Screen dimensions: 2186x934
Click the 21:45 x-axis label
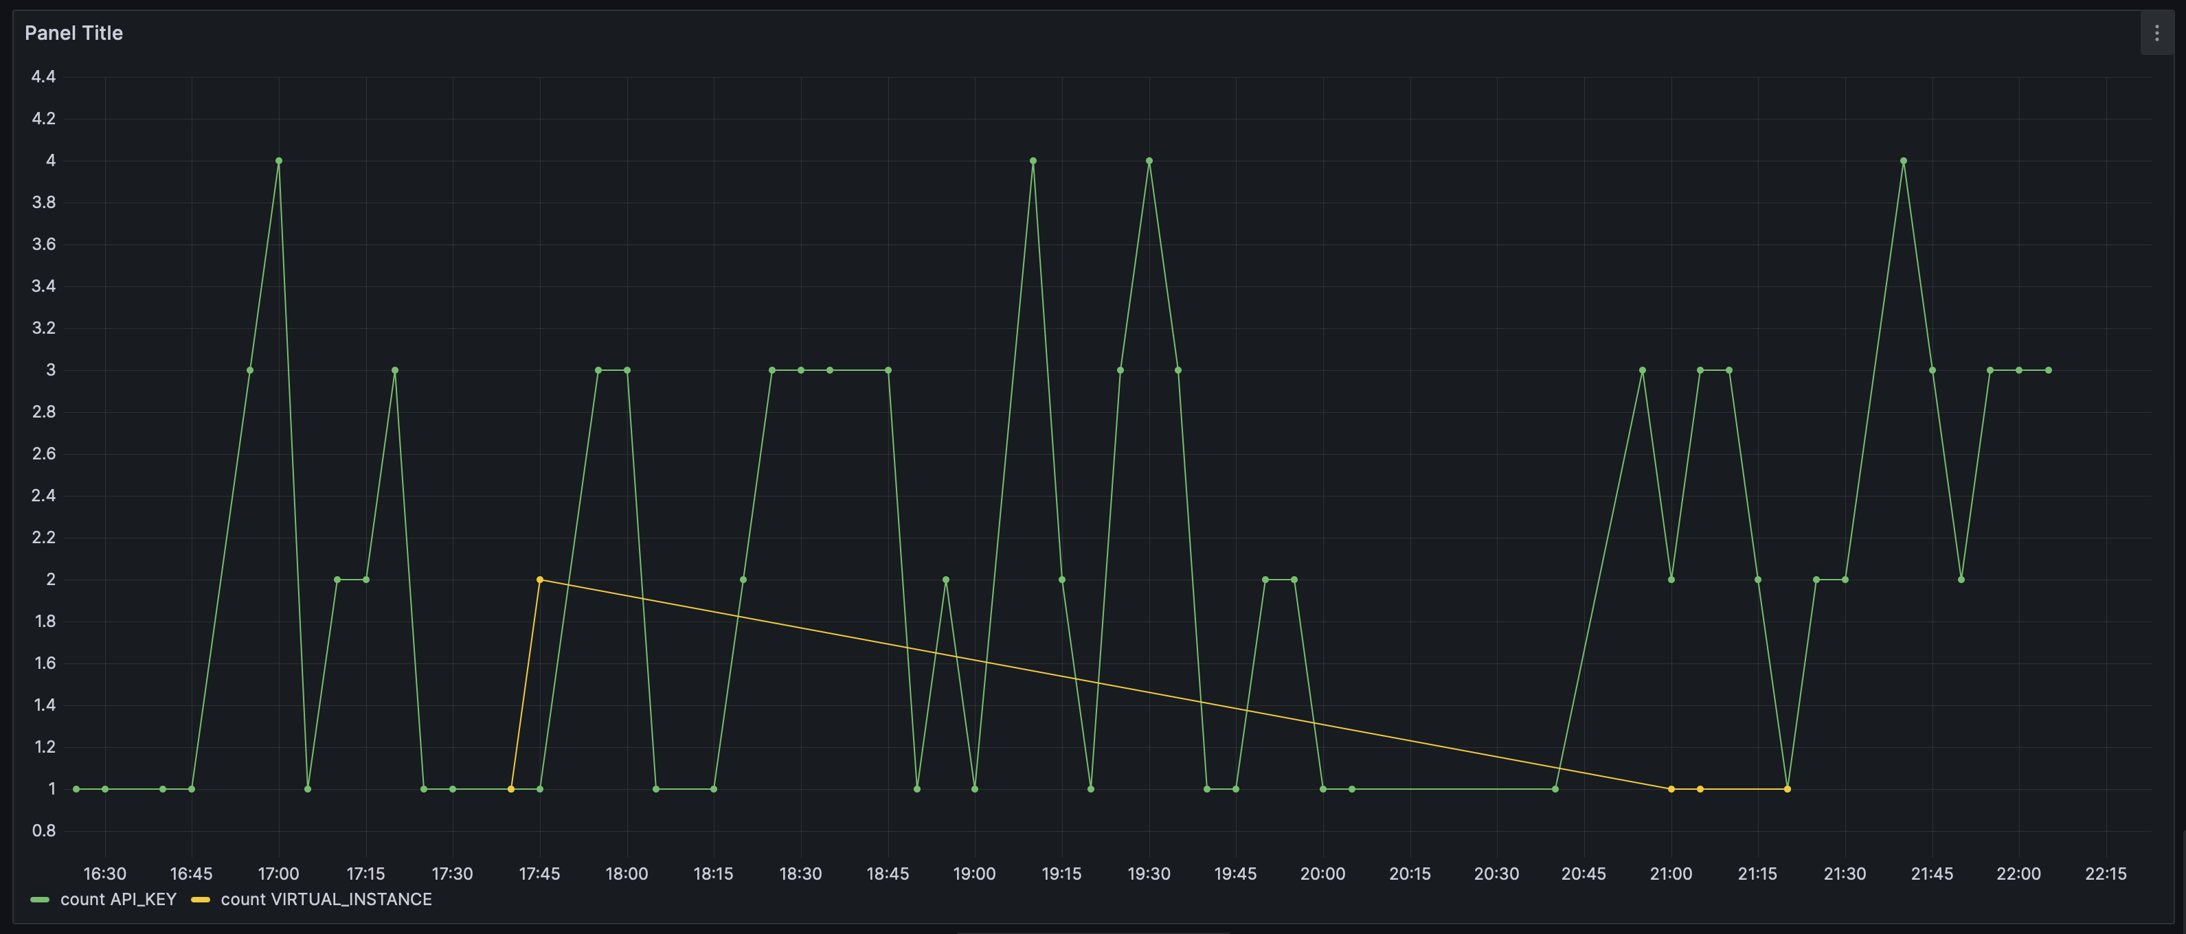tap(1931, 873)
